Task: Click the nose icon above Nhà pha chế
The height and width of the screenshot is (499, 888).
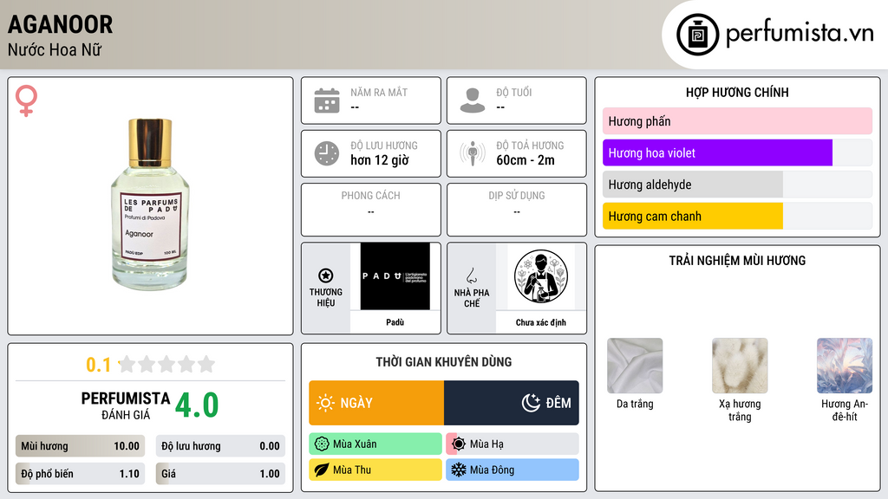Action: tap(471, 275)
